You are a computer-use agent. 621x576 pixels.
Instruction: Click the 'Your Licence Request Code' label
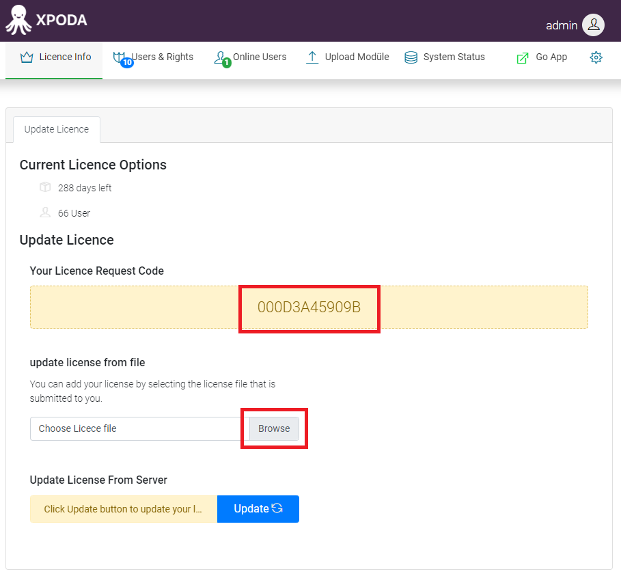click(x=96, y=271)
